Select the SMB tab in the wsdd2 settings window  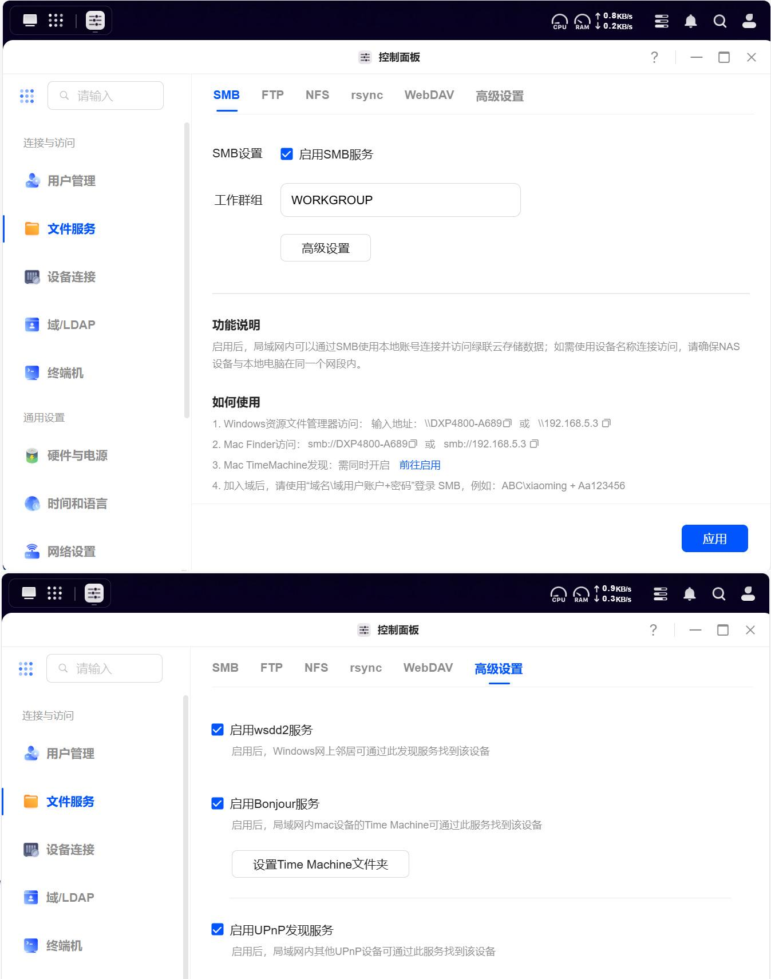(x=226, y=668)
